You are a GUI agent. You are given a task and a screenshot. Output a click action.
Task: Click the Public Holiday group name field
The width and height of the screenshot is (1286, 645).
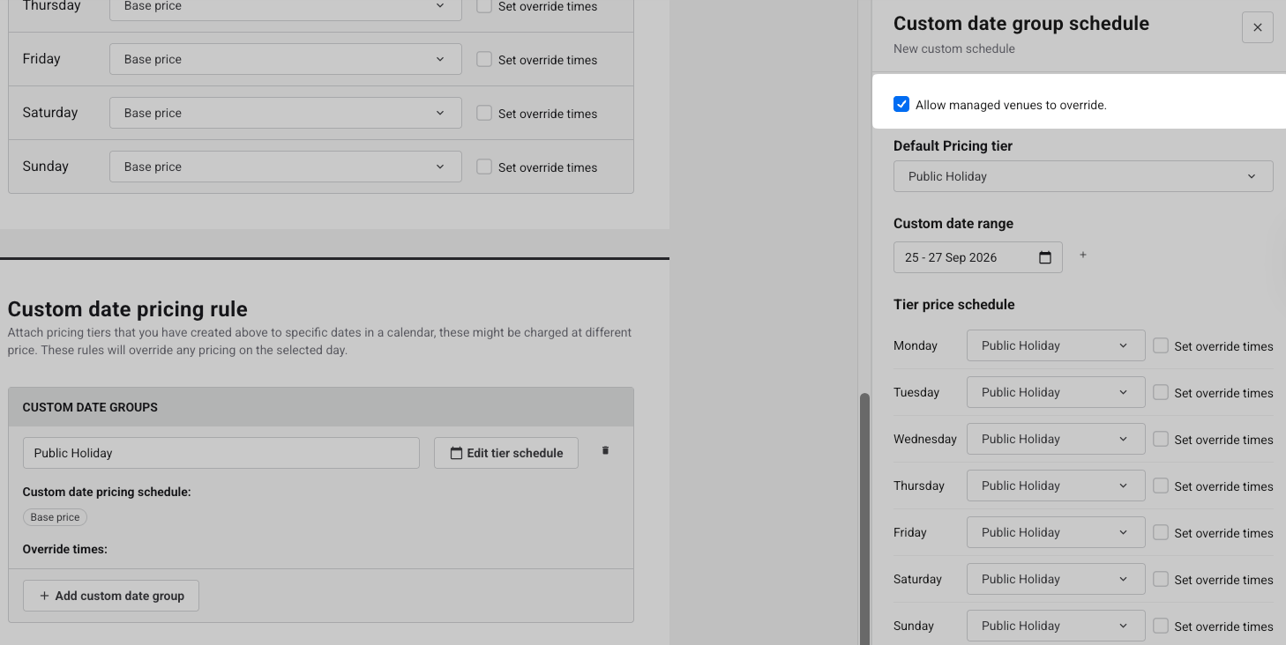point(221,453)
